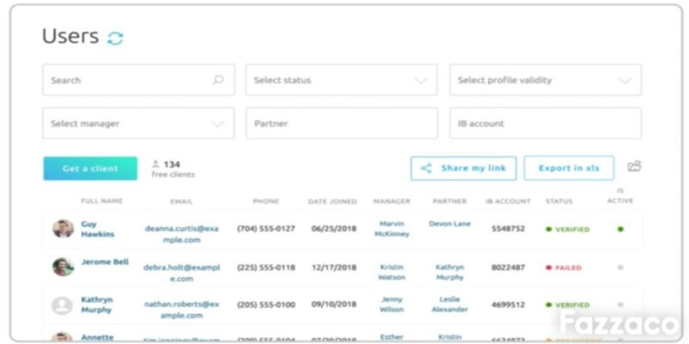This screenshot has height=344, width=689.
Task: Click the Share my link button
Action: coord(463,168)
